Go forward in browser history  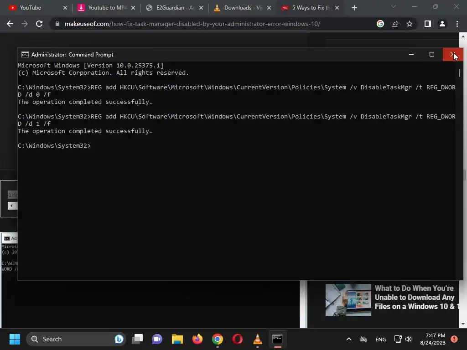[x=25, y=24]
